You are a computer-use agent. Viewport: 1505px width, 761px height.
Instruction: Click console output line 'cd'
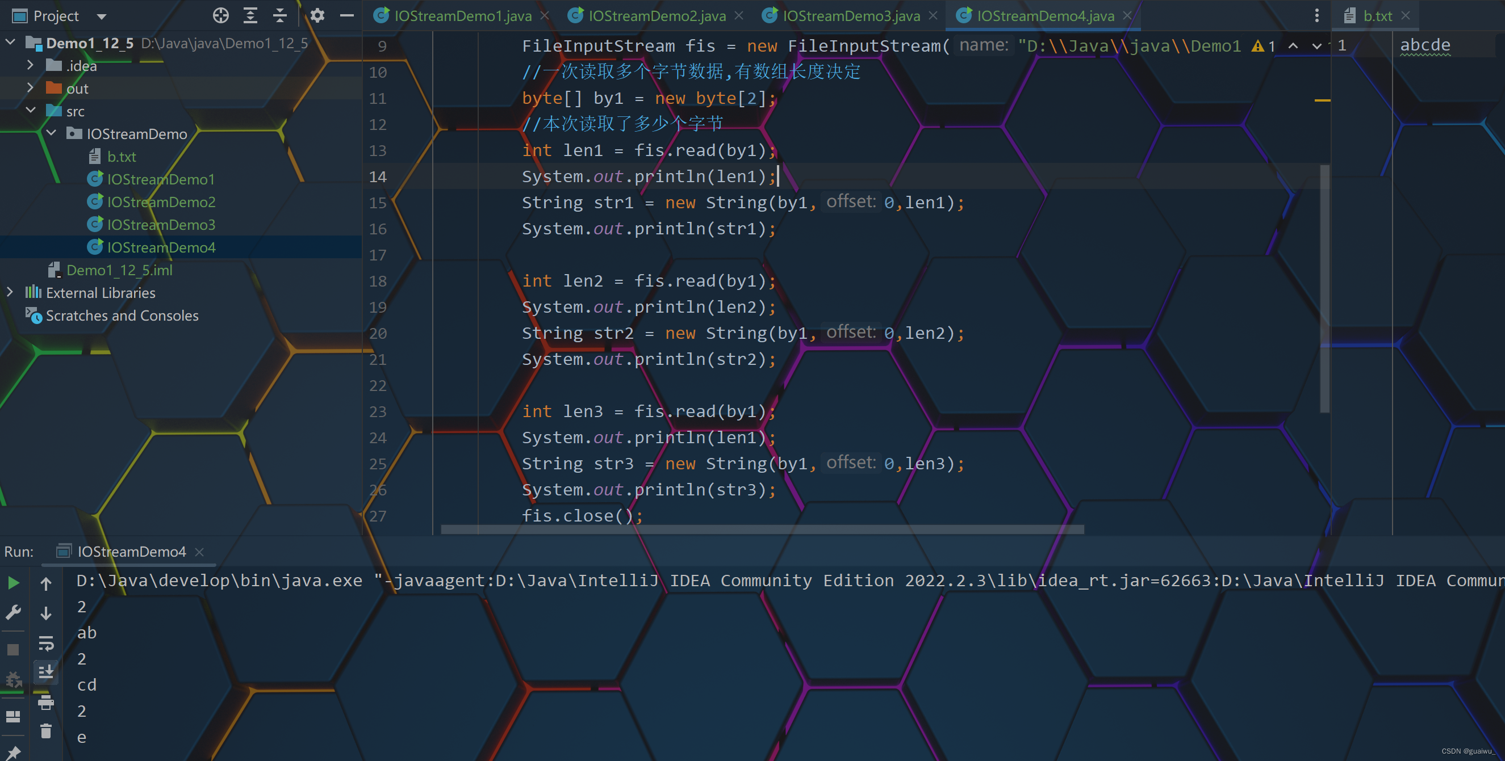click(86, 684)
